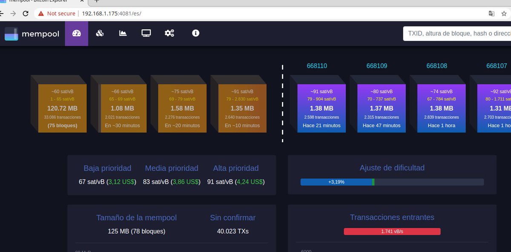Select the mempool browser tab
The height and width of the screenshot is (252, 511).
[x=43, y=2]
